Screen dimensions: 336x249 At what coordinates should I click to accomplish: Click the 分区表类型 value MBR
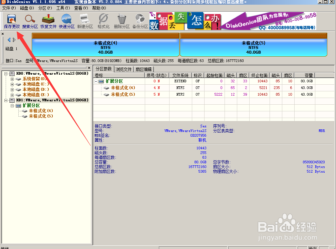(322, 131)
